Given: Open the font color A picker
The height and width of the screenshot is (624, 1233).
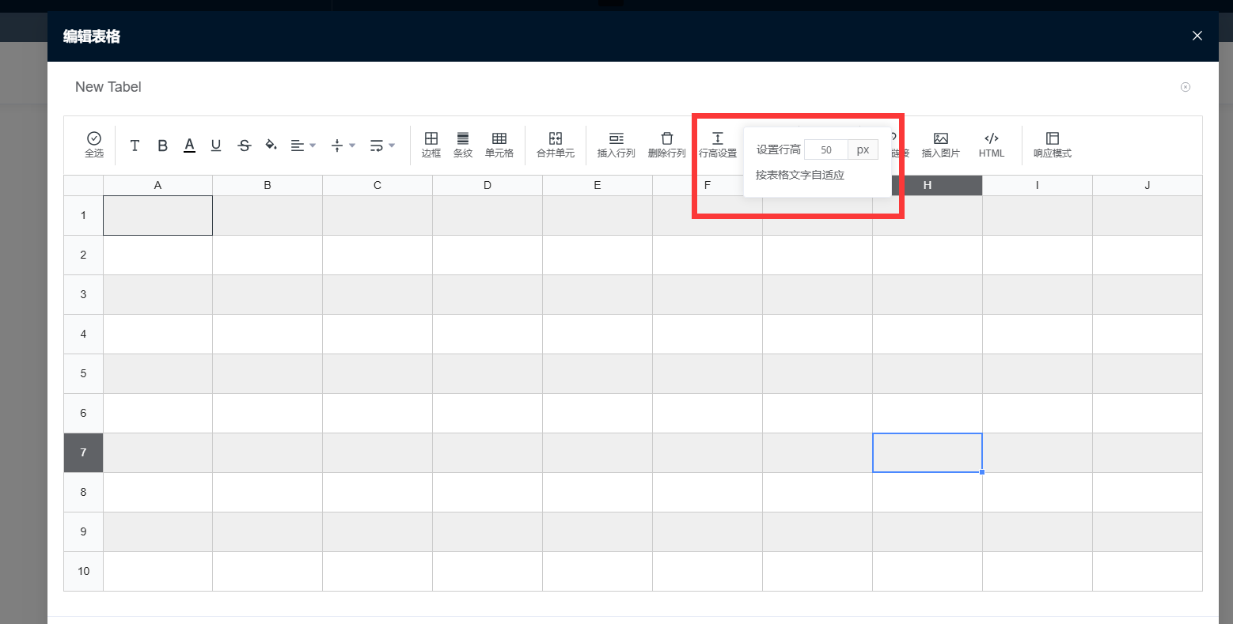Looking at the screenshot, I should point(189,146).
